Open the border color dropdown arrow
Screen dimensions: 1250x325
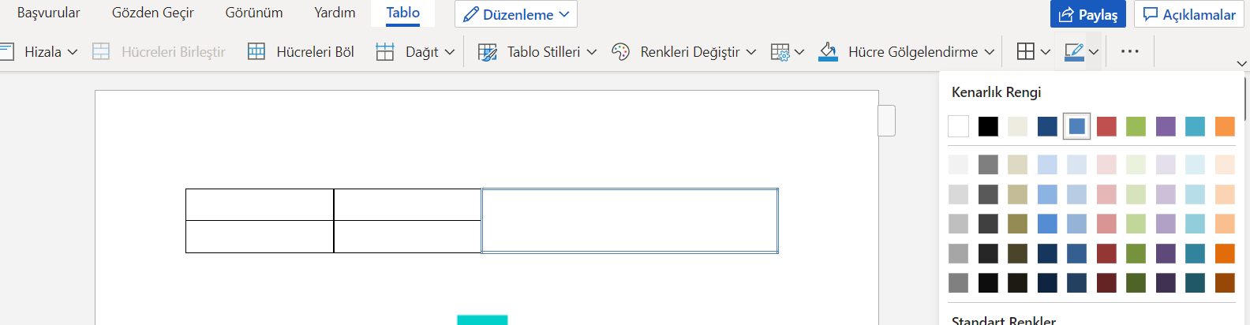(x=1094, y=52)
